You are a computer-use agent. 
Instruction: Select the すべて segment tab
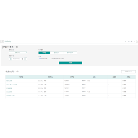pyautogui.click(x=44, y=53)
